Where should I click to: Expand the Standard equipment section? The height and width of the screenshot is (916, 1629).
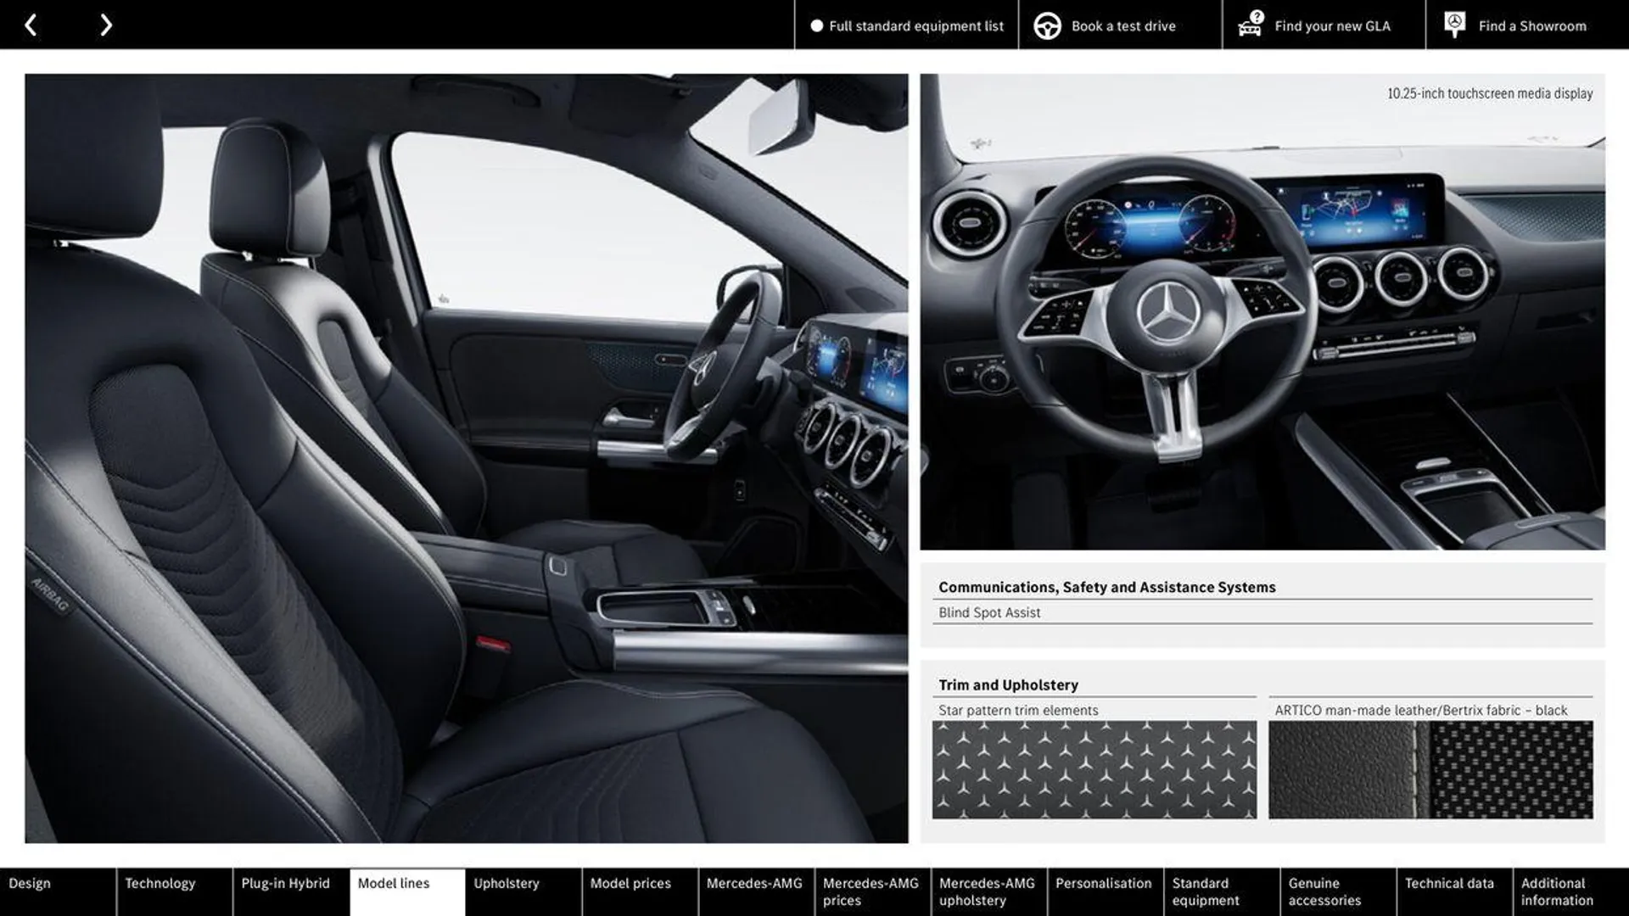[1219, 891]
